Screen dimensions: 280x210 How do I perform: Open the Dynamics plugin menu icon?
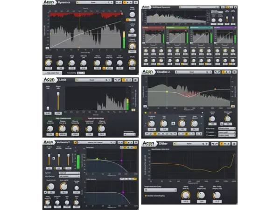pyautogui.click(x=136, y=2)
